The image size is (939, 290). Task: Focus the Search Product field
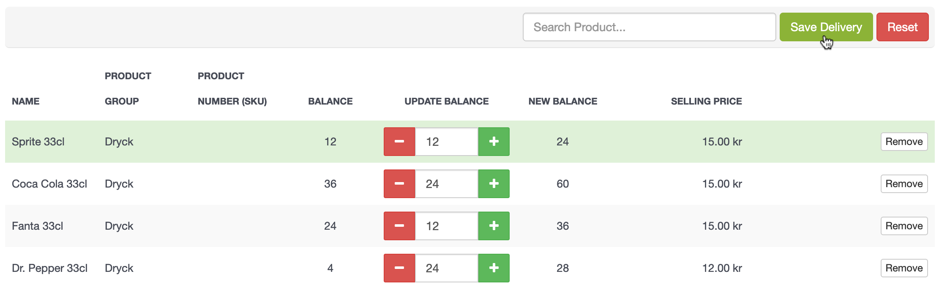pyautogui.click(x=649, y=27)
